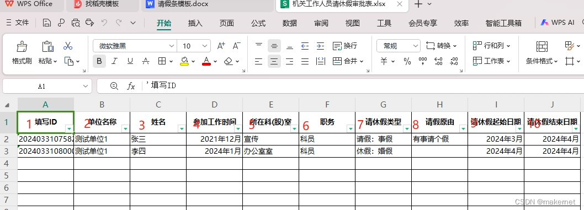Open the 公式 (Formulas) ribbon tab

(258, 23)
